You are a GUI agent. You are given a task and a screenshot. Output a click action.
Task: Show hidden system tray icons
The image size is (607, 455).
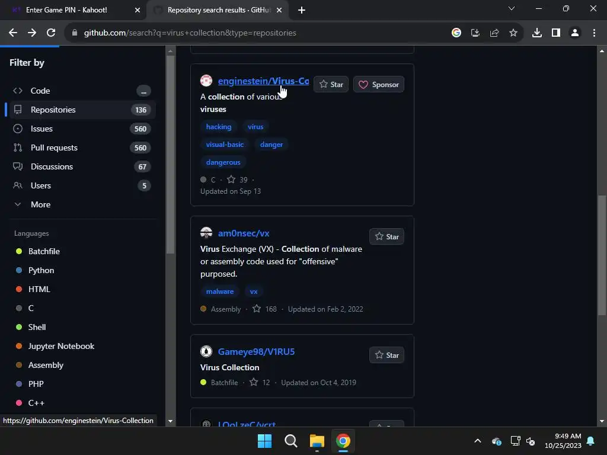click(478, 441)
